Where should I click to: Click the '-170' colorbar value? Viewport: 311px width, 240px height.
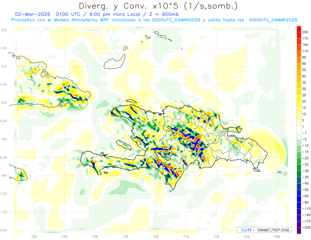click(307, 221)
